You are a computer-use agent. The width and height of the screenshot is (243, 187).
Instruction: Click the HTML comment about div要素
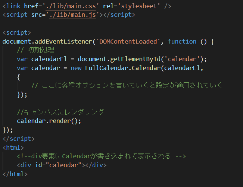(101, 156)
